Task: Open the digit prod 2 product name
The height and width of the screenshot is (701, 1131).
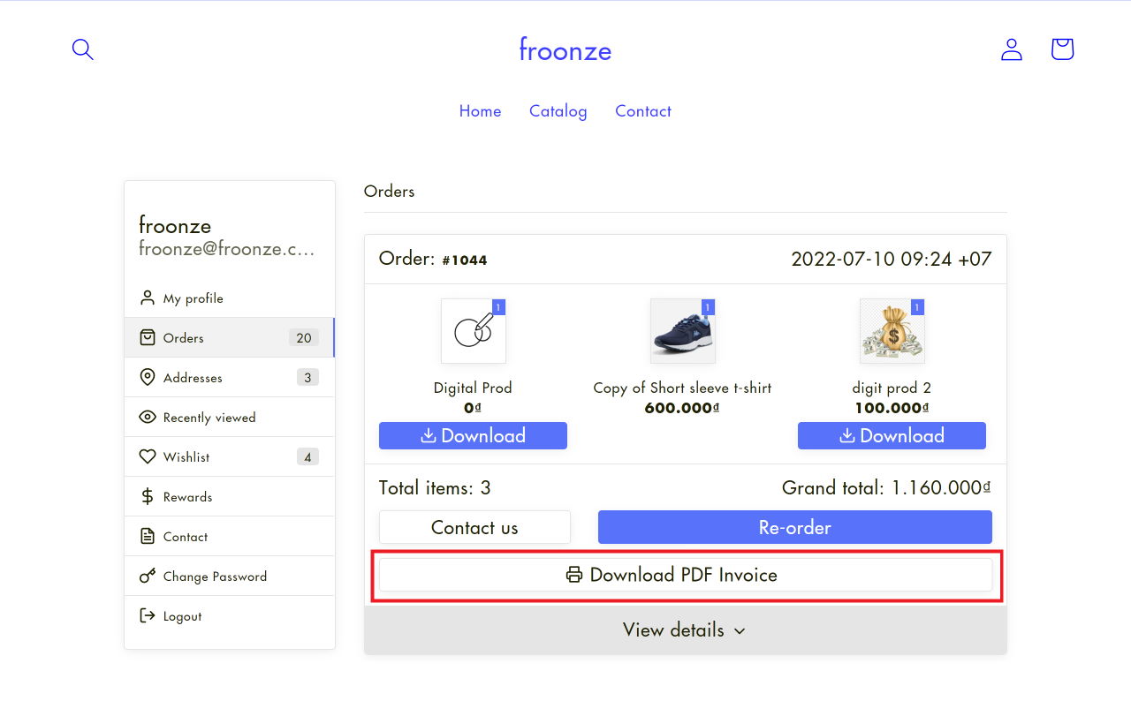Action: tap(892, 388)
